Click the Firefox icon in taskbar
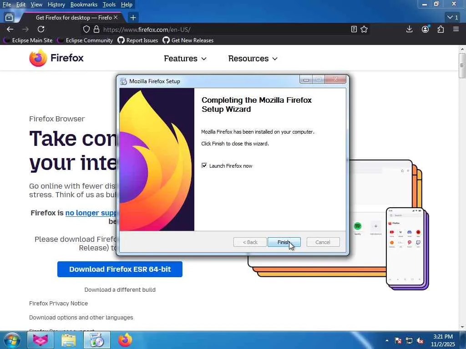The height and width of the screenshot is (349, 466). [x=125, y=340]
